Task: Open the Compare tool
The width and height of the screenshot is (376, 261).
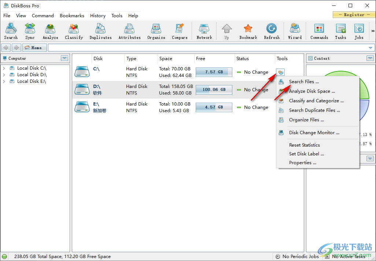Action: [x=180, y=31]
